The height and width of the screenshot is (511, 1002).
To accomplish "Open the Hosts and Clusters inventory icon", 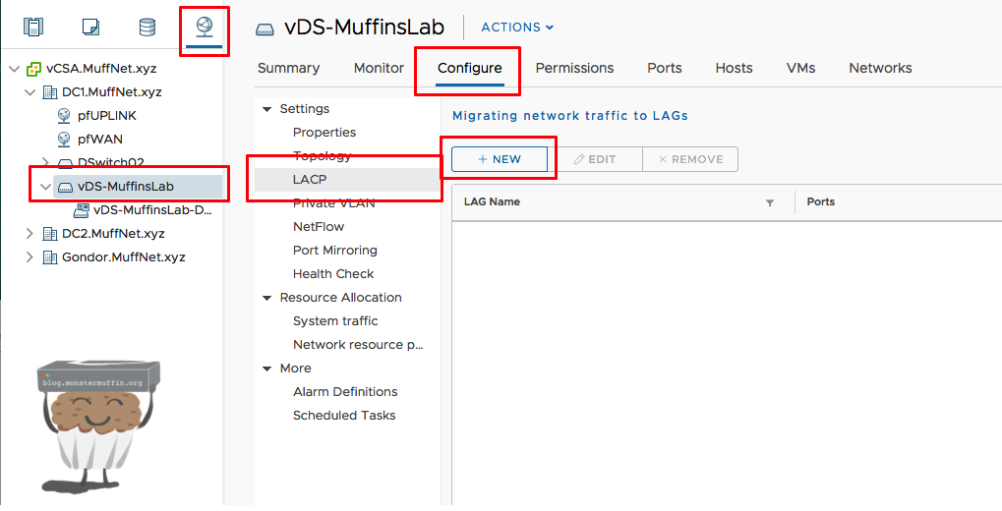I will pos(33,27).
